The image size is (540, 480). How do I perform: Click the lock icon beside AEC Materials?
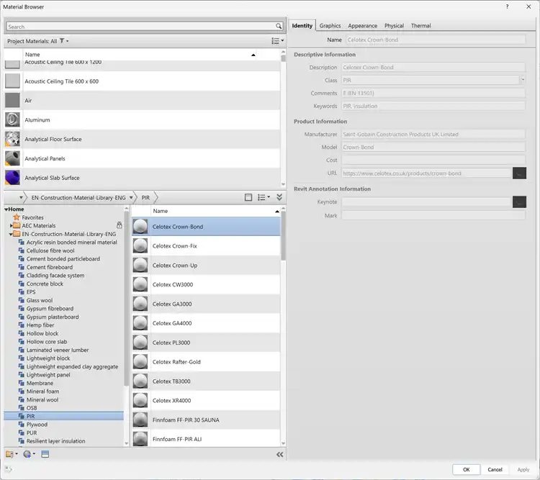click(119, 225)
